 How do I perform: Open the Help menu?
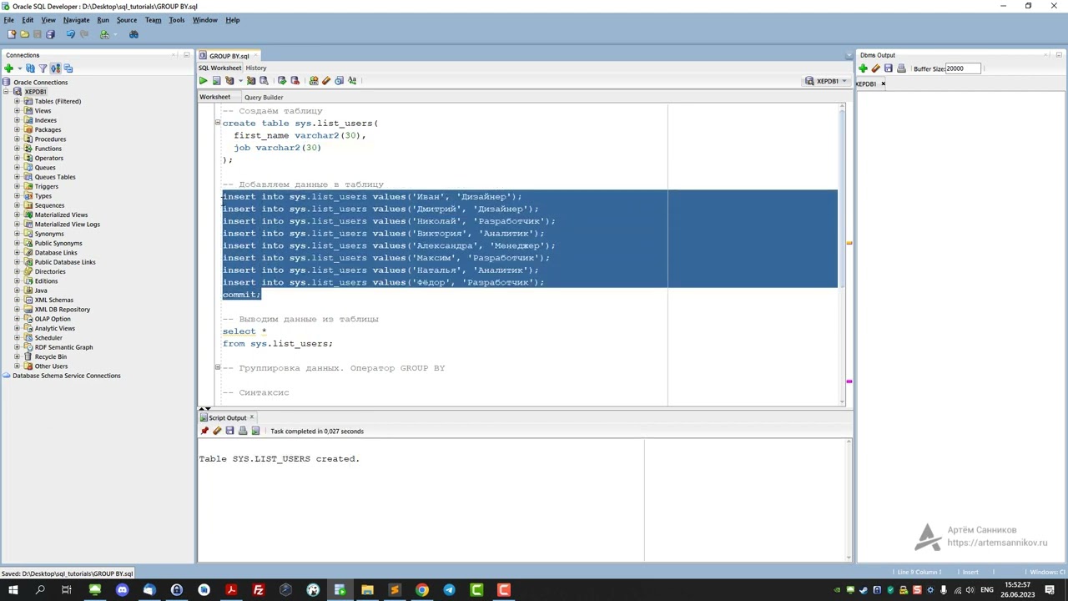(x=232, y=20)
